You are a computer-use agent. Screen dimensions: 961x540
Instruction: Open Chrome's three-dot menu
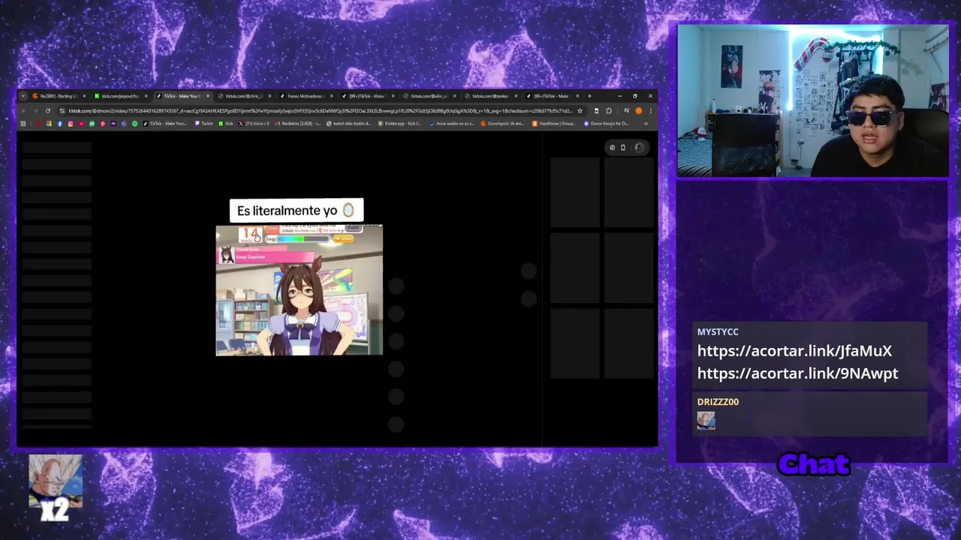click(651, 111)
